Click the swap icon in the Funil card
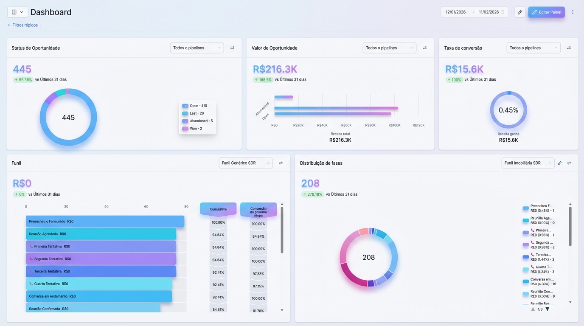 coord(281,163)
